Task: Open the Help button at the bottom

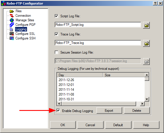Action: coord(146,125)
